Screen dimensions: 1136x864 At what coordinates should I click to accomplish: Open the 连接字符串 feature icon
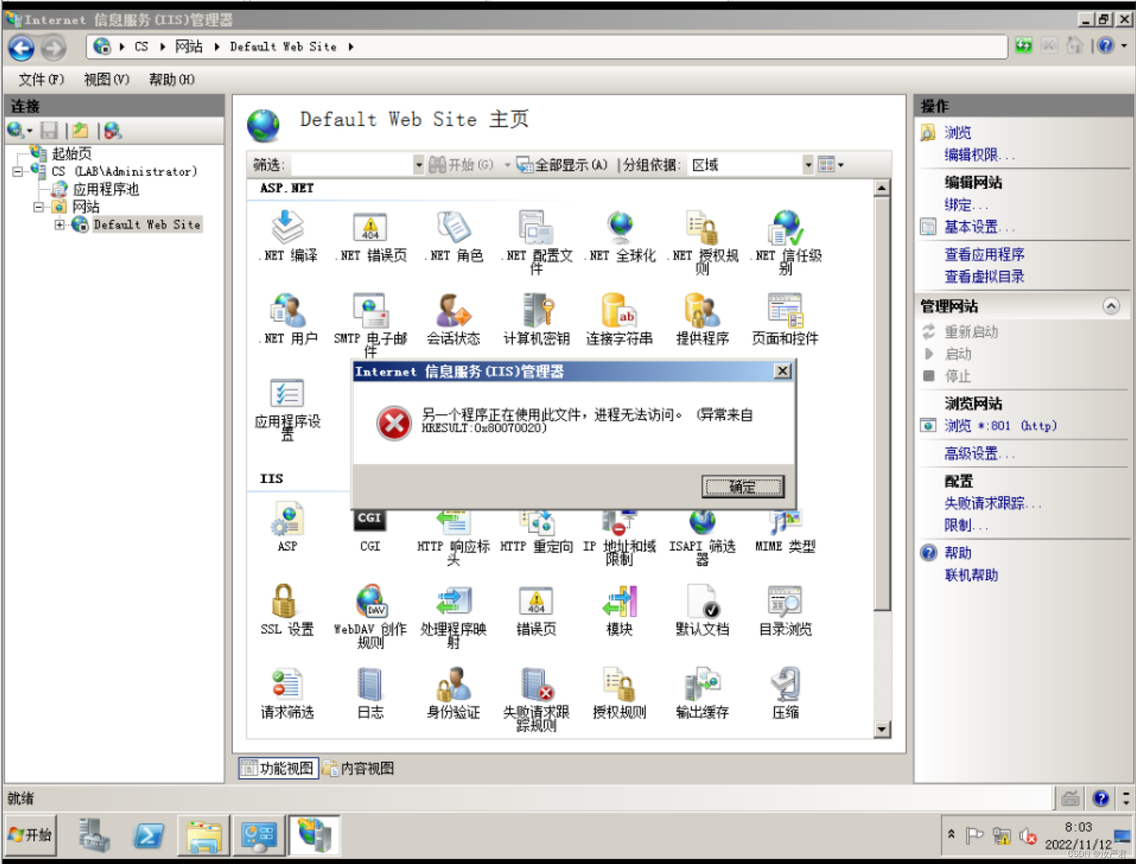pos(619,310)
